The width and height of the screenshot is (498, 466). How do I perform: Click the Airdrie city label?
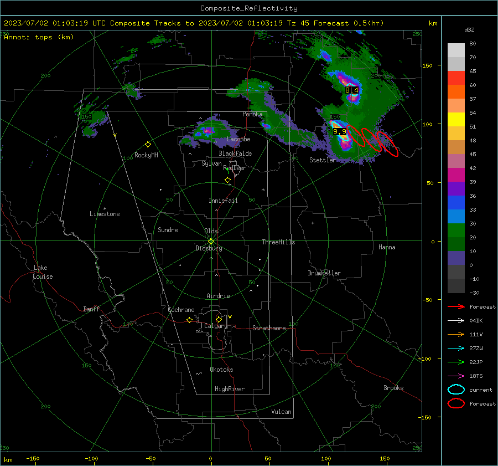(x=218, y=296)
